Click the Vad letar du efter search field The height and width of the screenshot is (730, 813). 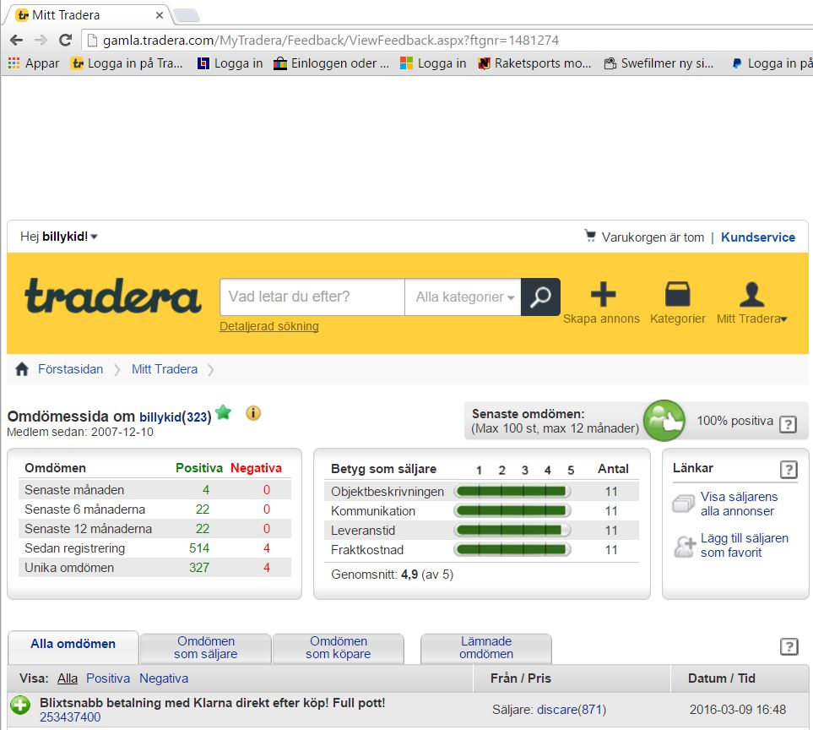pyautogui.click(x=312, y=297)
